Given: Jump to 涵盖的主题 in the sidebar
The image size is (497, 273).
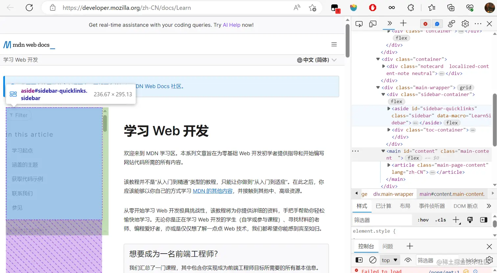Looking at the screenshot, I should [x=25, y=165].
